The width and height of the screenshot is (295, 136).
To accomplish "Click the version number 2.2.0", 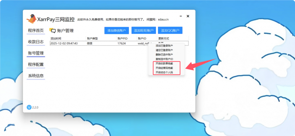I will pyautogui.click(x=35, y=108).
